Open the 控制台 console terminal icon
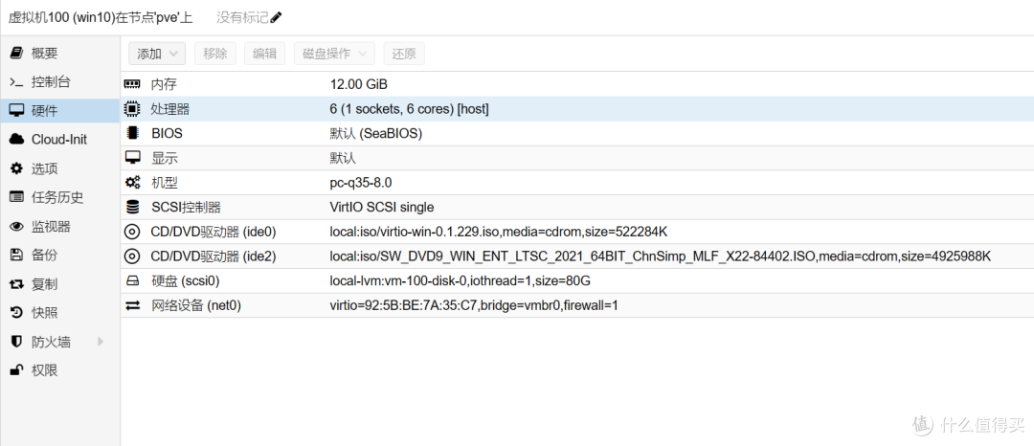This screenshot has height=446, width=1034. pyautogui.click(x=16, y=81)
